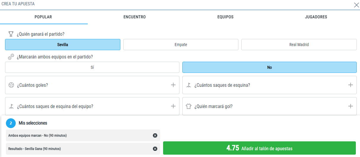Close the Crea tu apuesta panel
360x157 pixels.
tap(356, 5)
